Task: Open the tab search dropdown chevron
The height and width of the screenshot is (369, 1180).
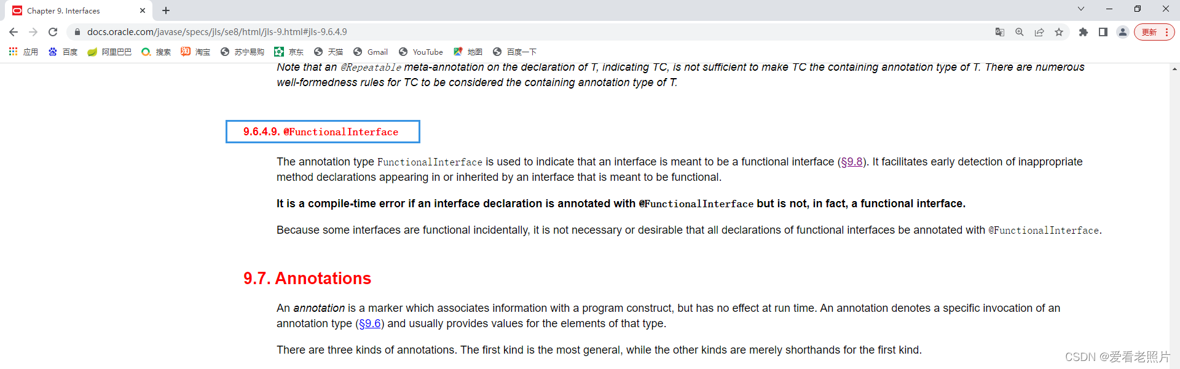Action: (1081, 9)
